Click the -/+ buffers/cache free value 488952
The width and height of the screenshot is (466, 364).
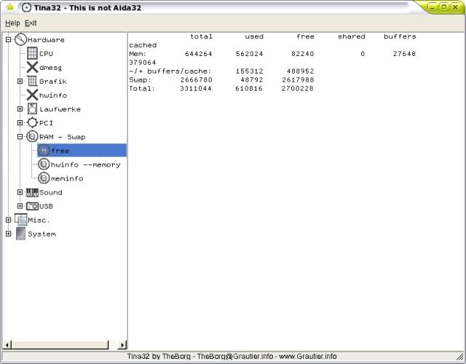point(300,71)
